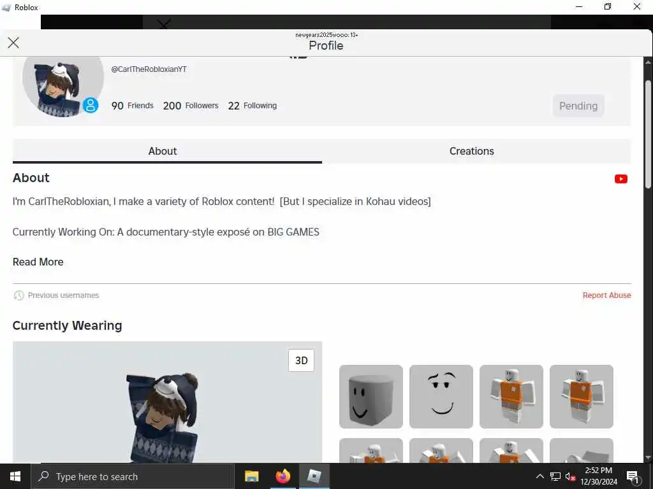
Task: Click the @CarlTheRobloxianYT username text
Action: pyautogui.click(x=149, y=69)
